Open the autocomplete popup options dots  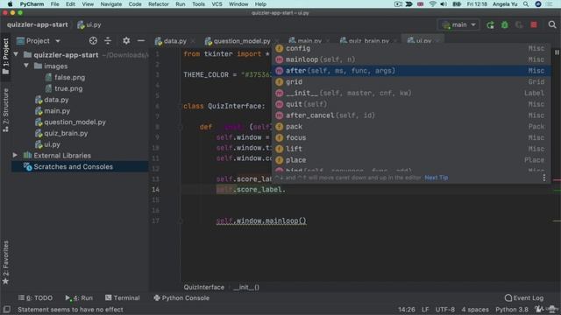click(x=543, y=178)
